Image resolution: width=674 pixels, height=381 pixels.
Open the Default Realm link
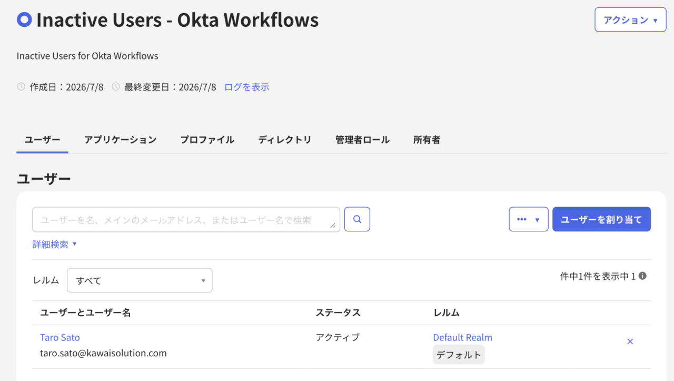click(463, 337)
